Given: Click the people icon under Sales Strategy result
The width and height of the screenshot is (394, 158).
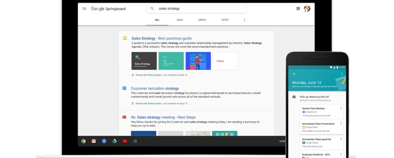Looking at the screenshot, I should tap(133, 75).
